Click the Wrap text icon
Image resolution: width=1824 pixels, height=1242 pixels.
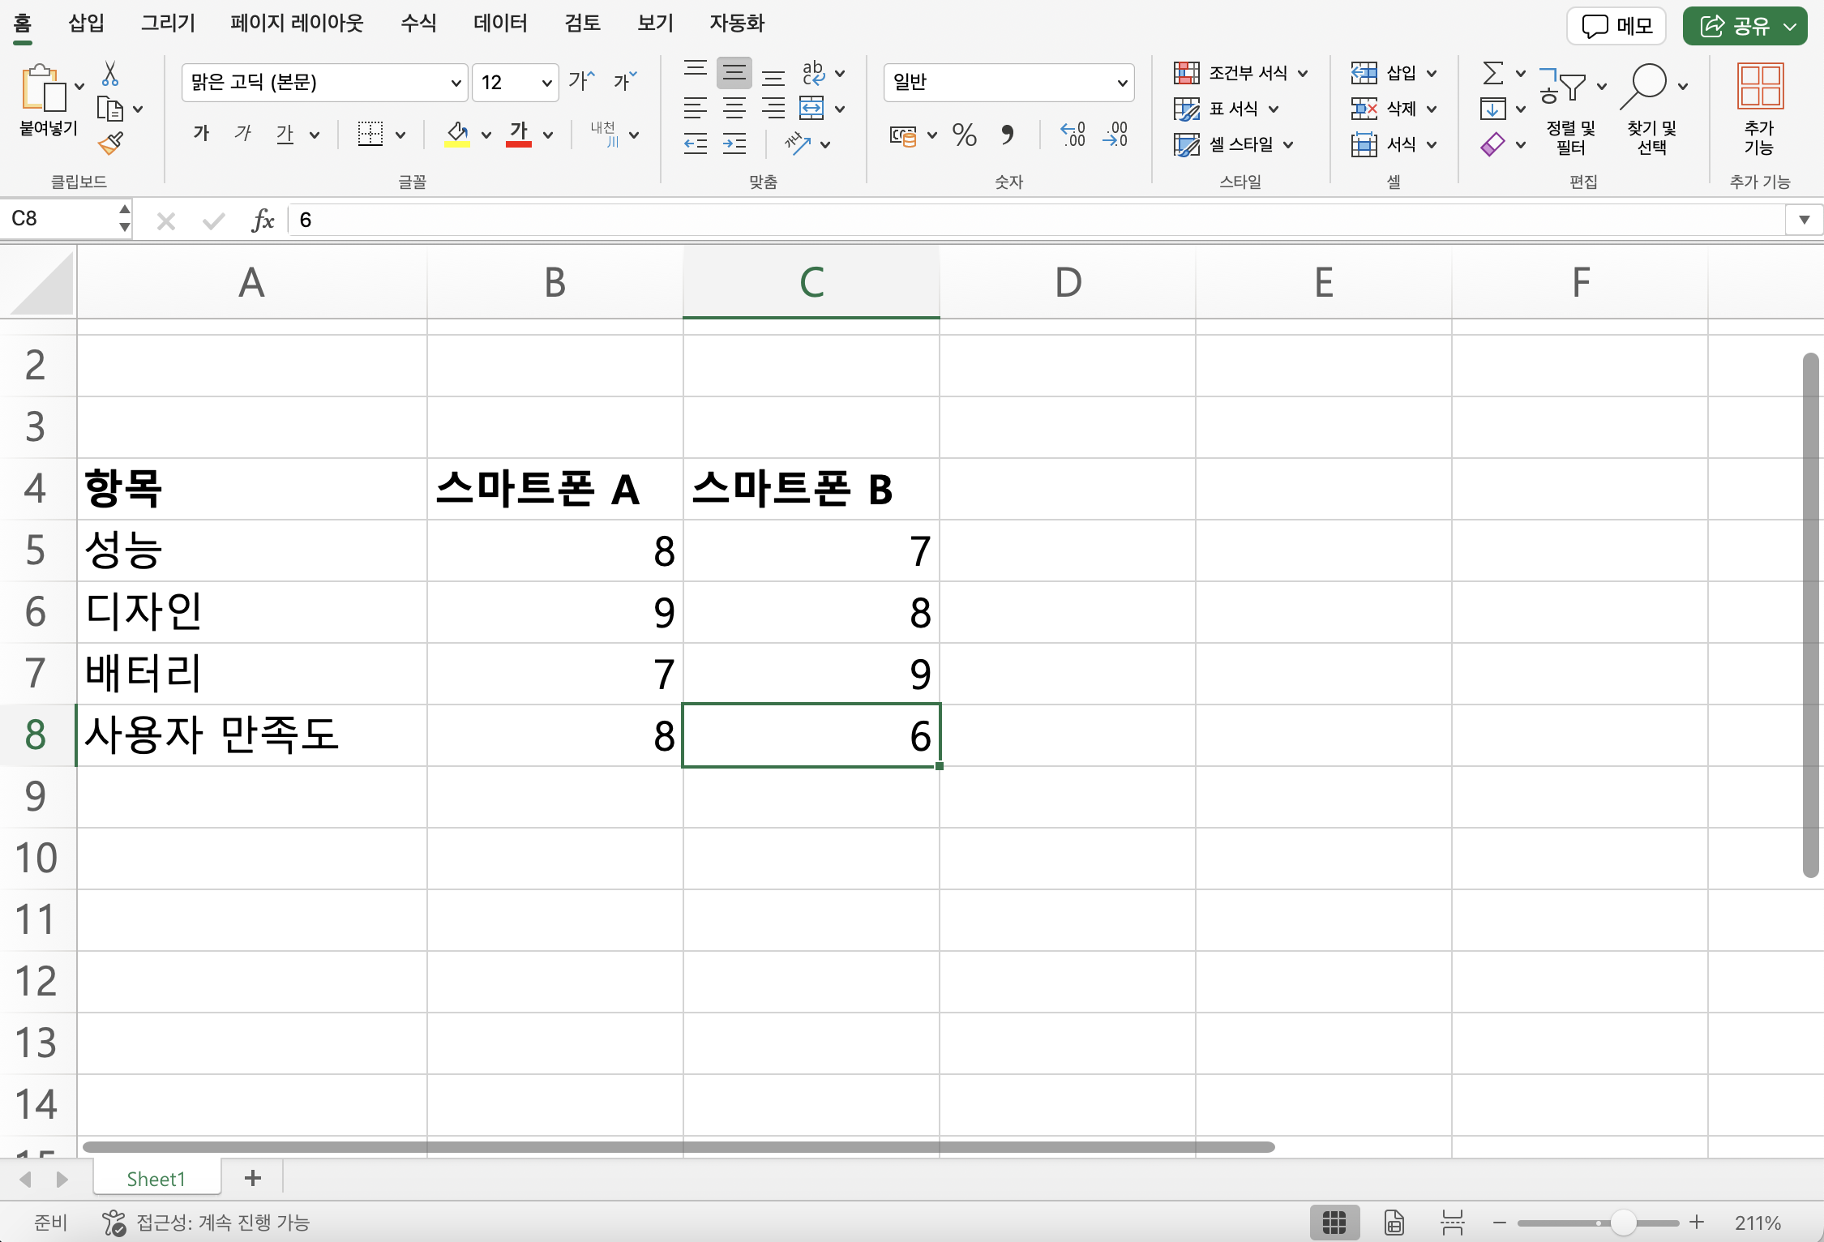coord(813,73)
